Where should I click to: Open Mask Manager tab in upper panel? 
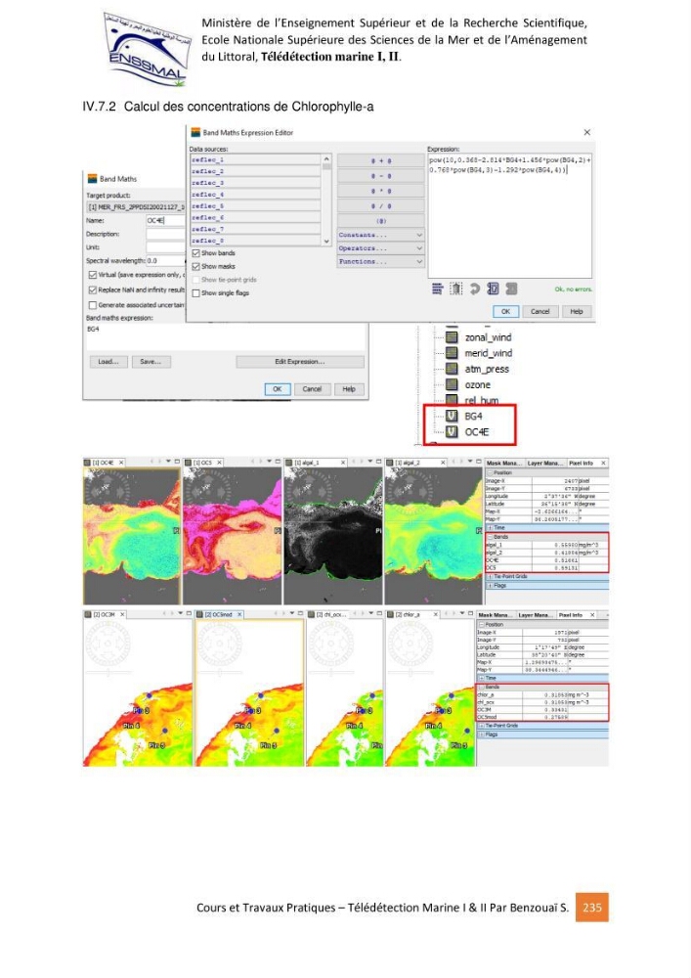pyautogui.click(x=503, y=463)
